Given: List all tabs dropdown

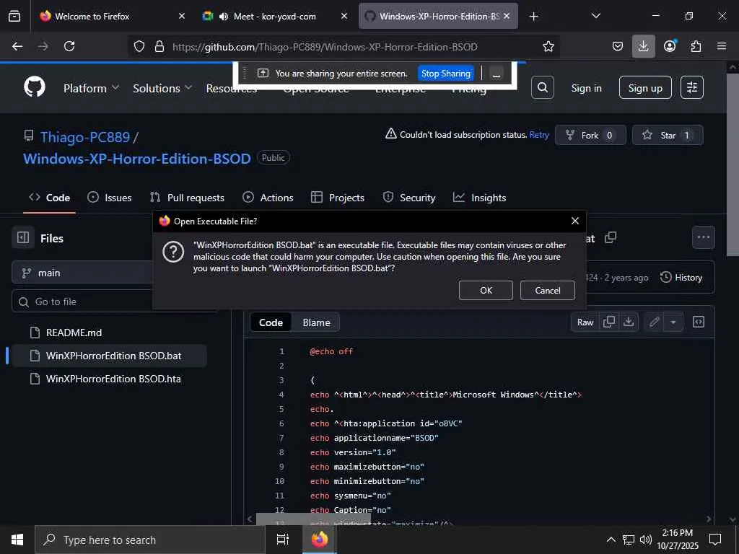Looking at the screenshot, I should pos(595,16).
